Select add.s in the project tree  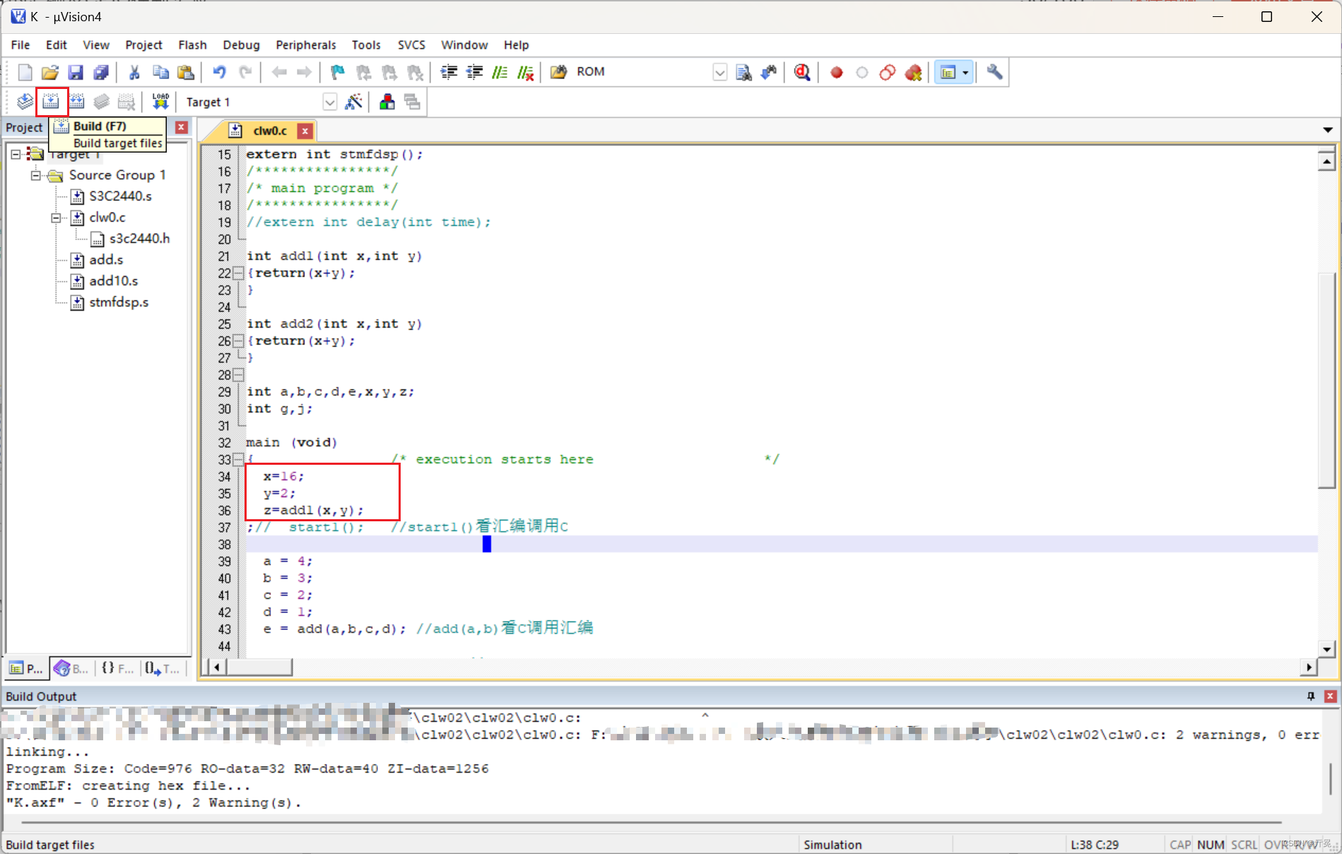[x=106, y=260]
